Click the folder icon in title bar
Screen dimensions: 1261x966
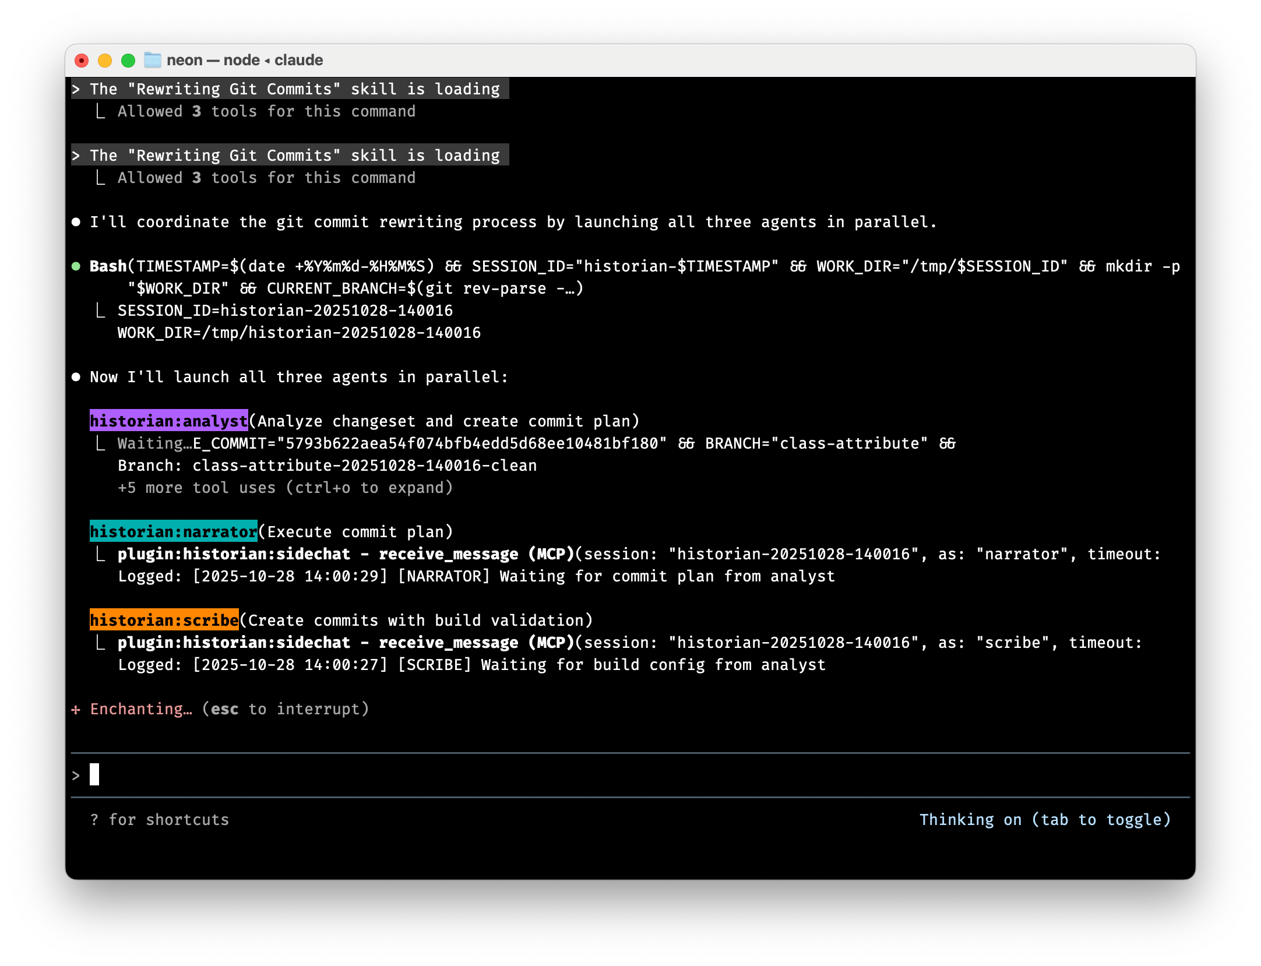152,60
